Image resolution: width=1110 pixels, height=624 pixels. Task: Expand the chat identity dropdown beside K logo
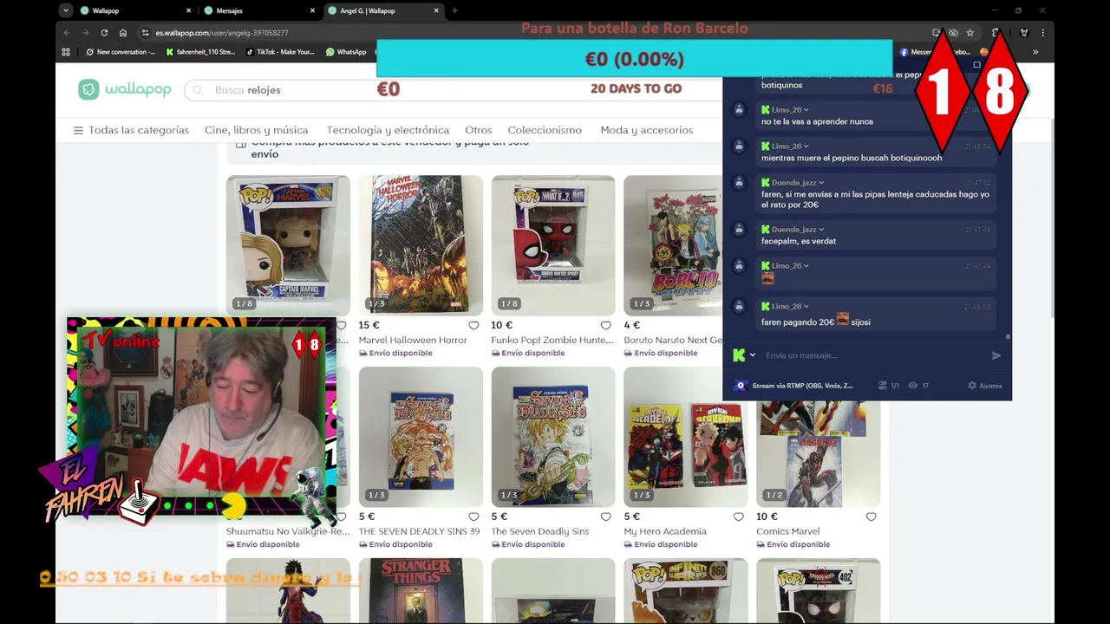pos(753,355)
